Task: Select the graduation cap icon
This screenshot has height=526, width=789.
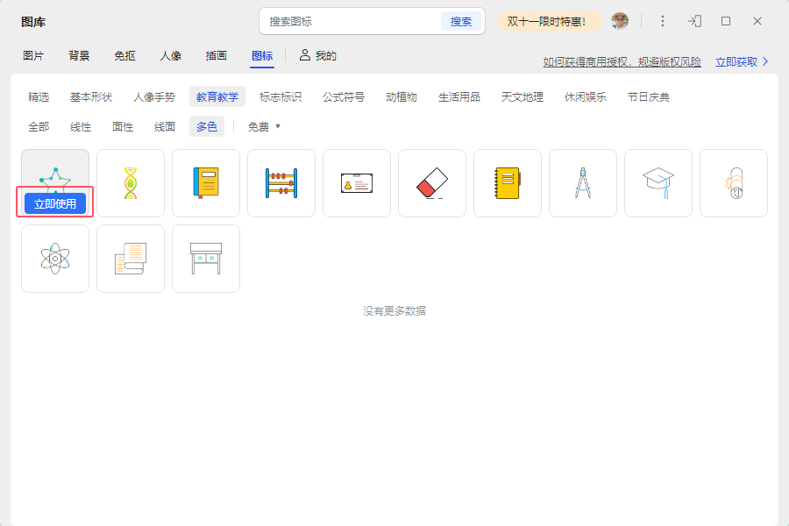Action: click(x=658, y=183)
